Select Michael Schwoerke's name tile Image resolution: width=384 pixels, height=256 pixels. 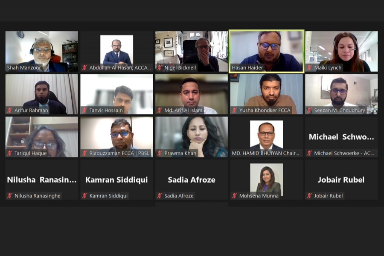pyautogui.click(x=341, y=137)
